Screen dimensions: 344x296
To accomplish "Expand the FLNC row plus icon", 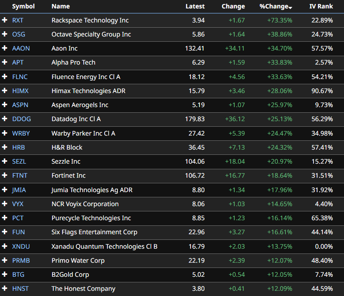I will (x=4, y=77).
